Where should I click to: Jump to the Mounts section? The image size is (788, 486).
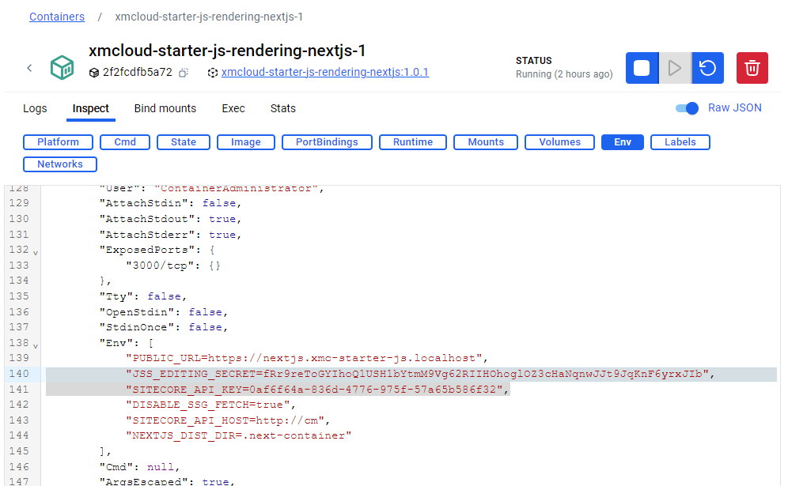pyautogui.click(x=486, y=142)
